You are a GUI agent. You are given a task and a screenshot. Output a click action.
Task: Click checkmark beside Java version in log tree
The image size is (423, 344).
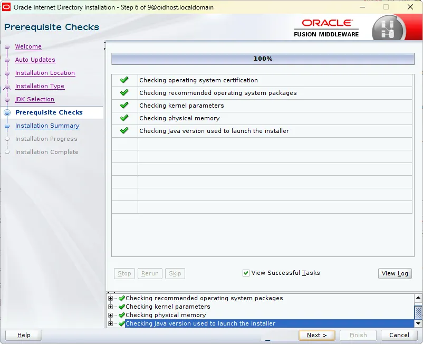(122, 323)
